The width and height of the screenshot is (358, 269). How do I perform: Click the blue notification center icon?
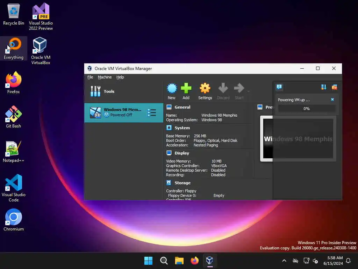[x=279, y=87]
